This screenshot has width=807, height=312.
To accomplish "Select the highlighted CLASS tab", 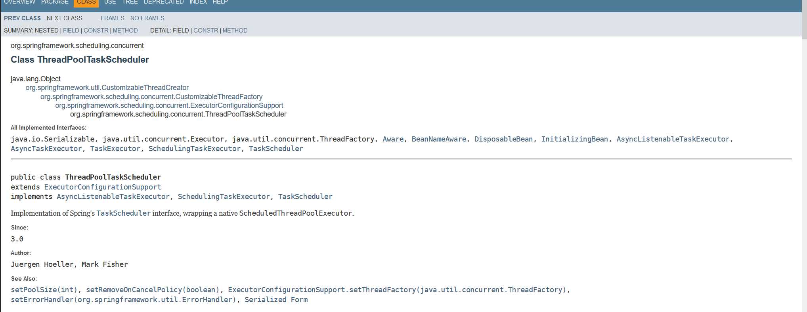I will pos(86,2).
